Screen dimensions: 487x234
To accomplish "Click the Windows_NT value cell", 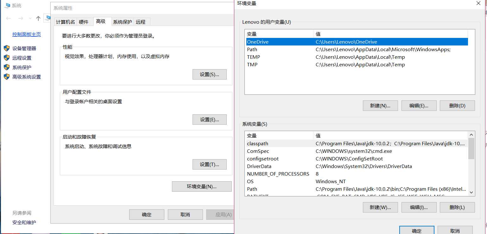I will pos(331,181).
